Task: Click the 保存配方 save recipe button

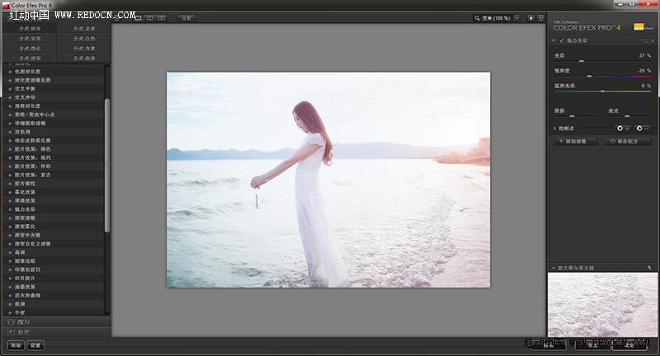Action: [629, 141]
